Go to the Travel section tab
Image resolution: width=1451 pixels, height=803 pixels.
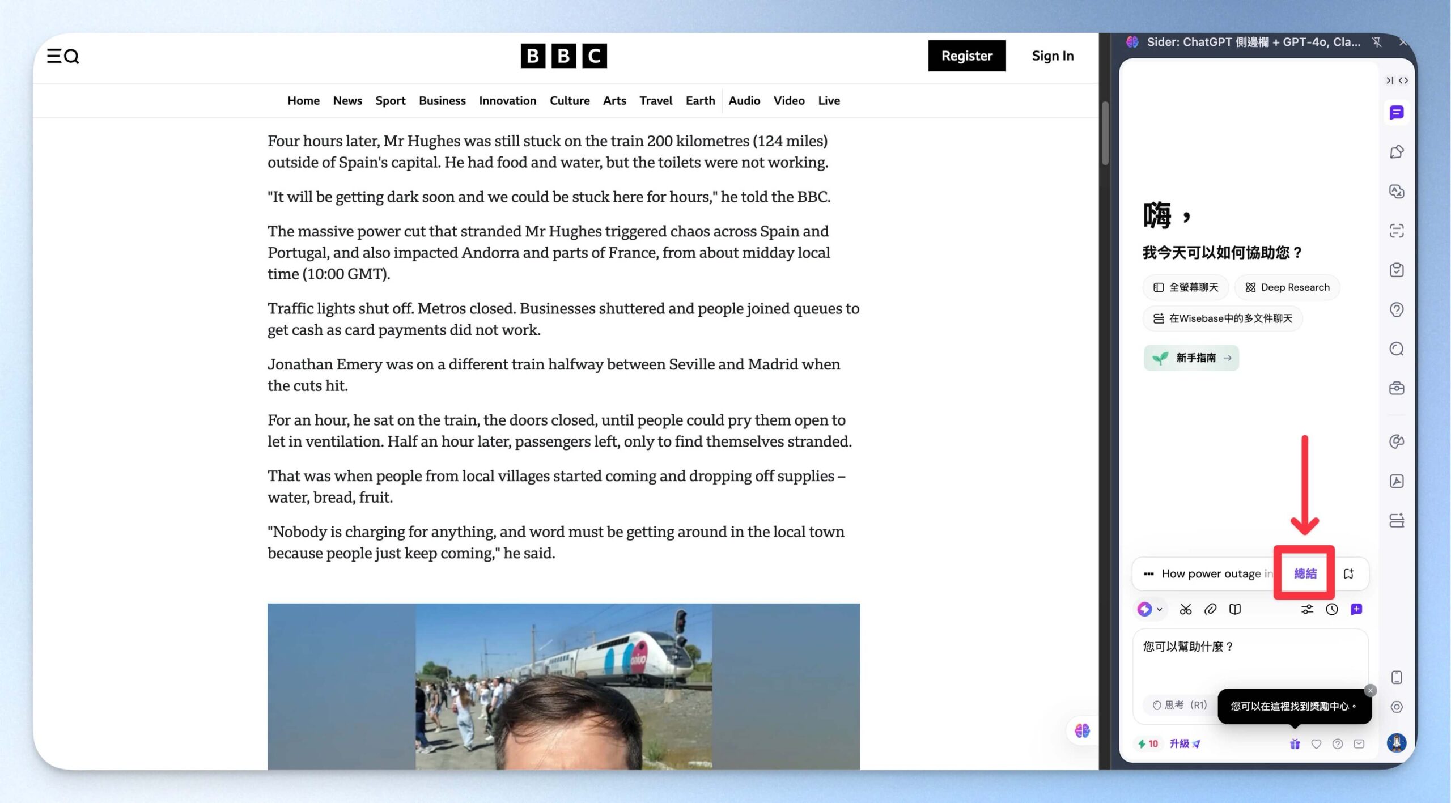tap(655, 101)
